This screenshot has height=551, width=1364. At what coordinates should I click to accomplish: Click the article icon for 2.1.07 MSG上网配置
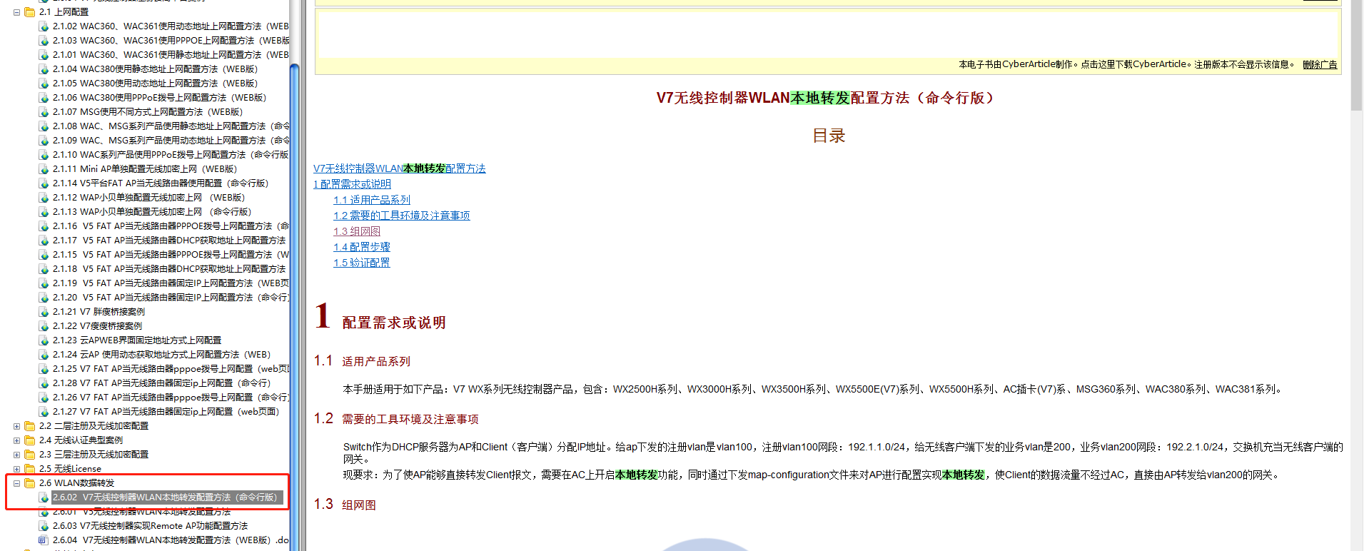click(x=44, y=112)
